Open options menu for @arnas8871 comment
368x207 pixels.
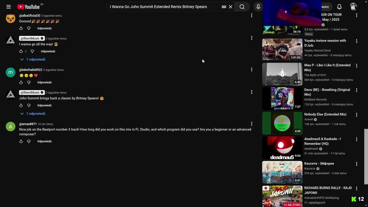[x=252, y=124]
